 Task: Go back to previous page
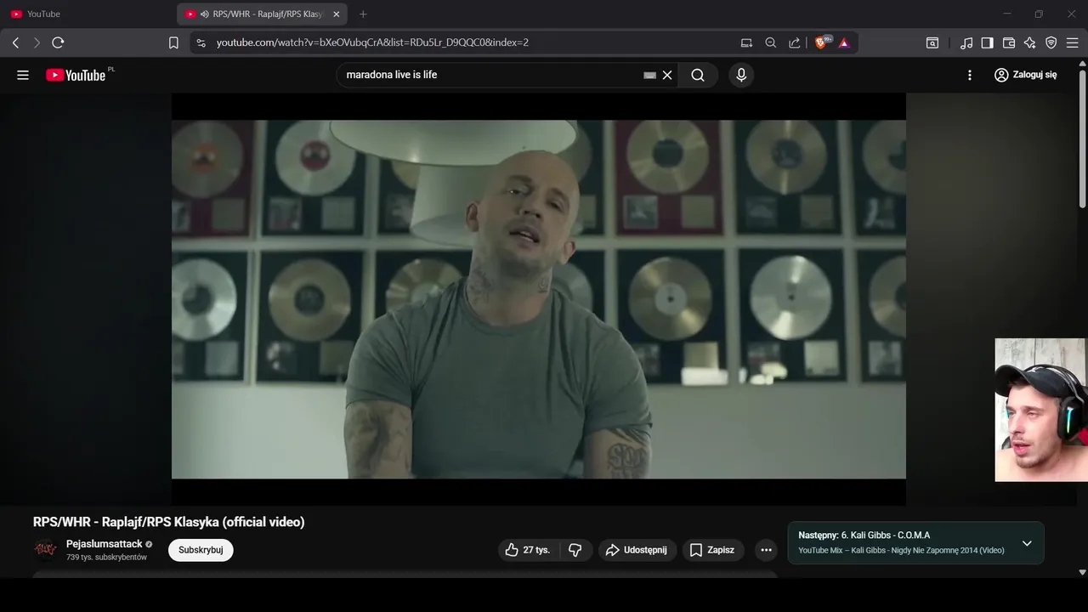pyautogui.click(x=15, y=42)
